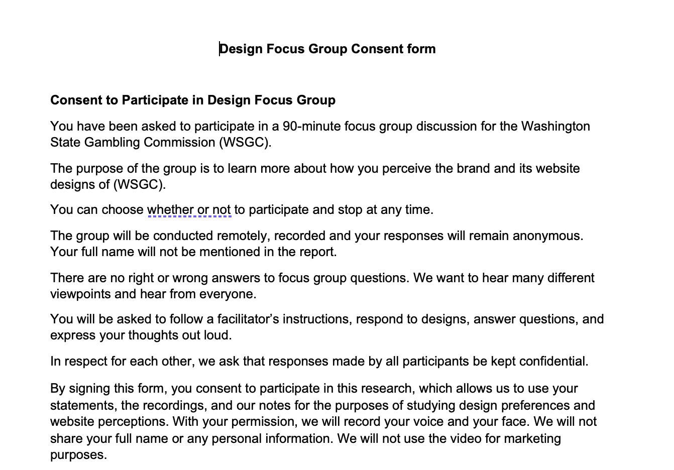This screenshot has width=674, height=470.
Task: Click the "Design Focus Group Consent form" title
Action: point(327,49)
